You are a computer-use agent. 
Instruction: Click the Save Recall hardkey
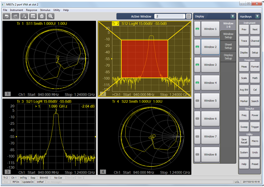(244, 141)
